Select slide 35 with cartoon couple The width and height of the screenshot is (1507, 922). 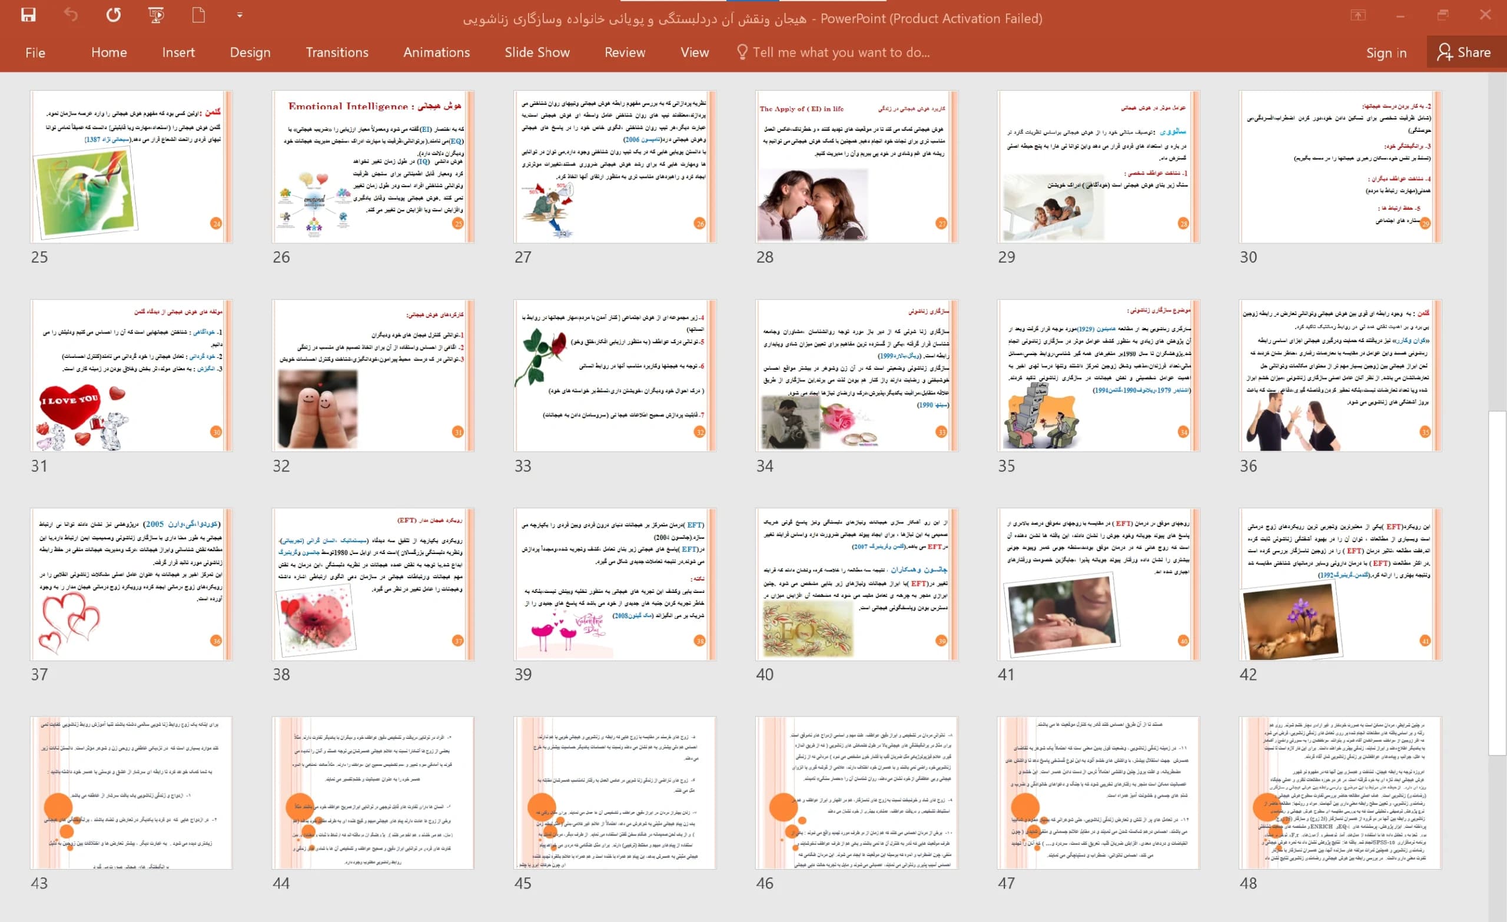click(1098, 375)
